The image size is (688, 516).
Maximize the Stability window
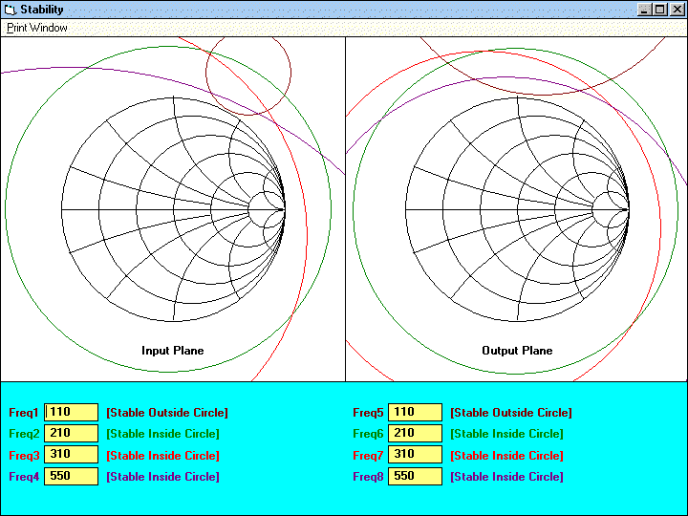pos(660,10)
